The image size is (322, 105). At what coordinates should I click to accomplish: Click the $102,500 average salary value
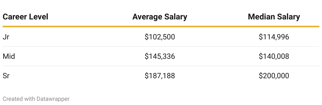pos(160,37)
